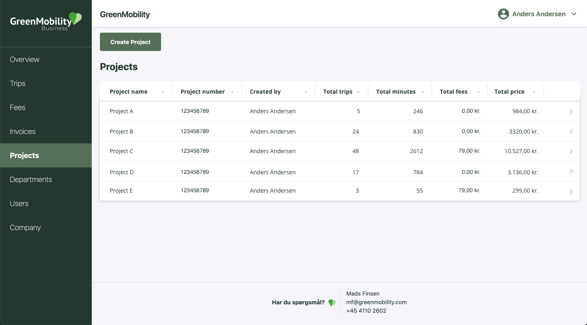The image size is (587, 325).
Task: Click the Total fees column header
Action: [454, 92]
